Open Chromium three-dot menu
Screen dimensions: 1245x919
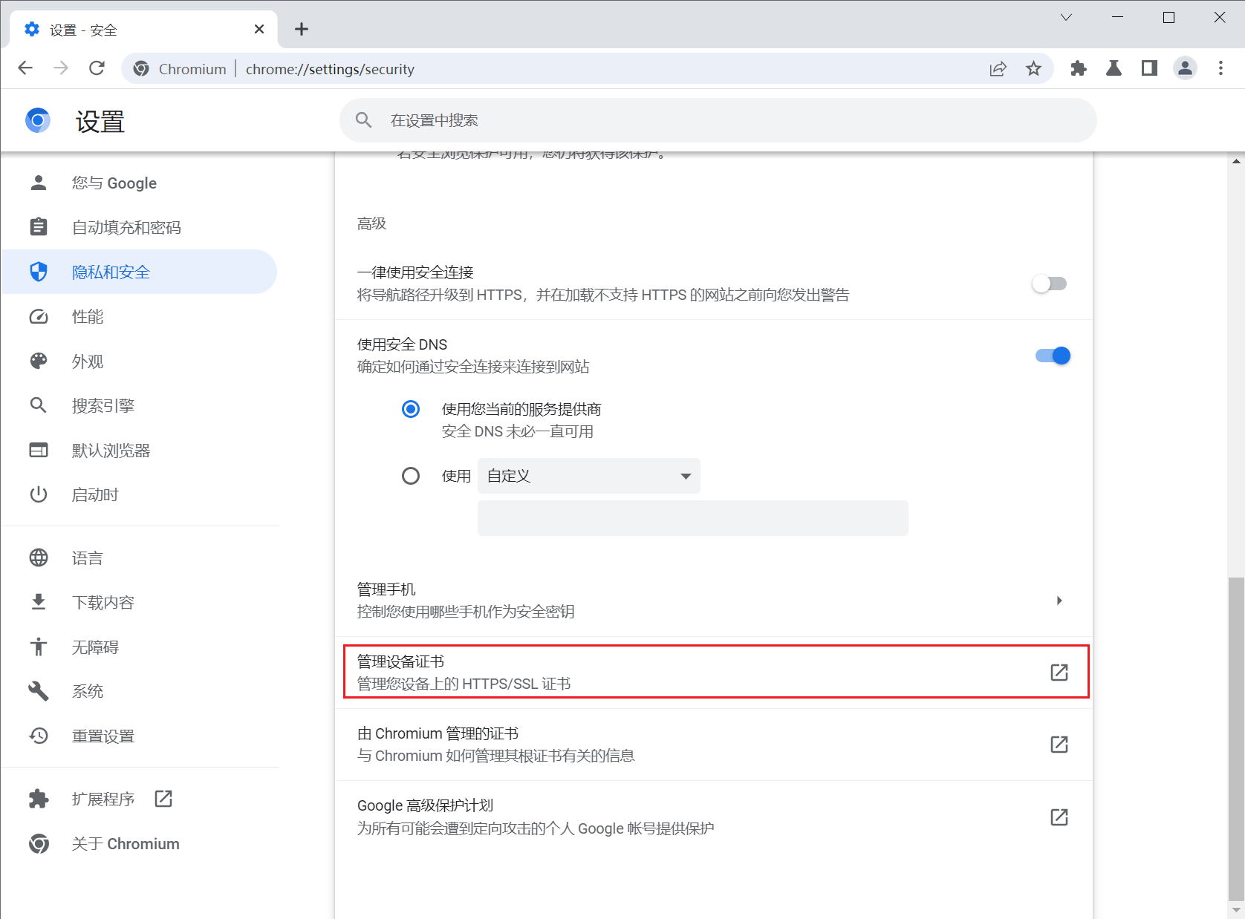[x=1220, y=69]
